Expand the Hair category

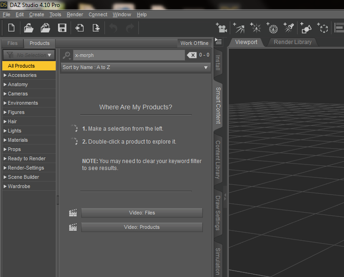pos(5,121)
